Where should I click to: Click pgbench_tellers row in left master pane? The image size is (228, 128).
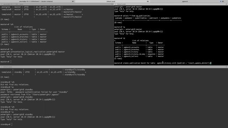[24, 42]
